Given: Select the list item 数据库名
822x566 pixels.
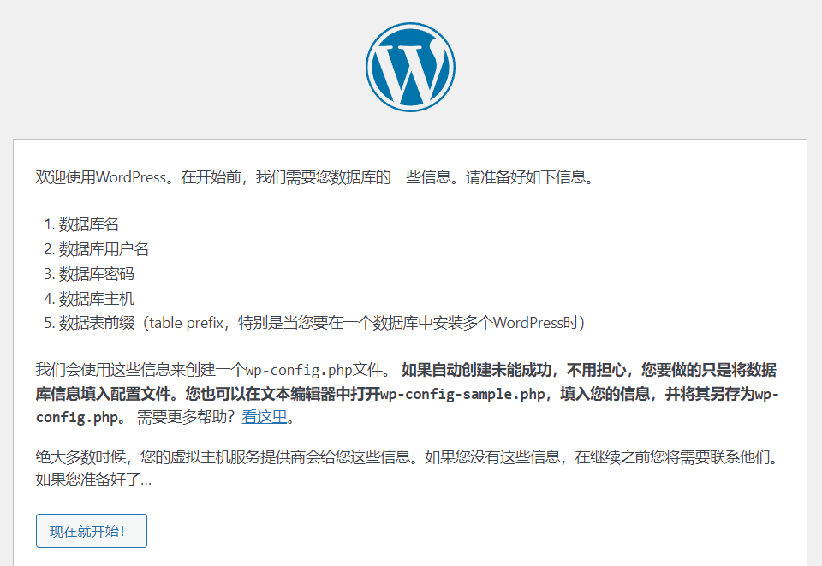Looking at the screenshot, I should pos(88,224).
